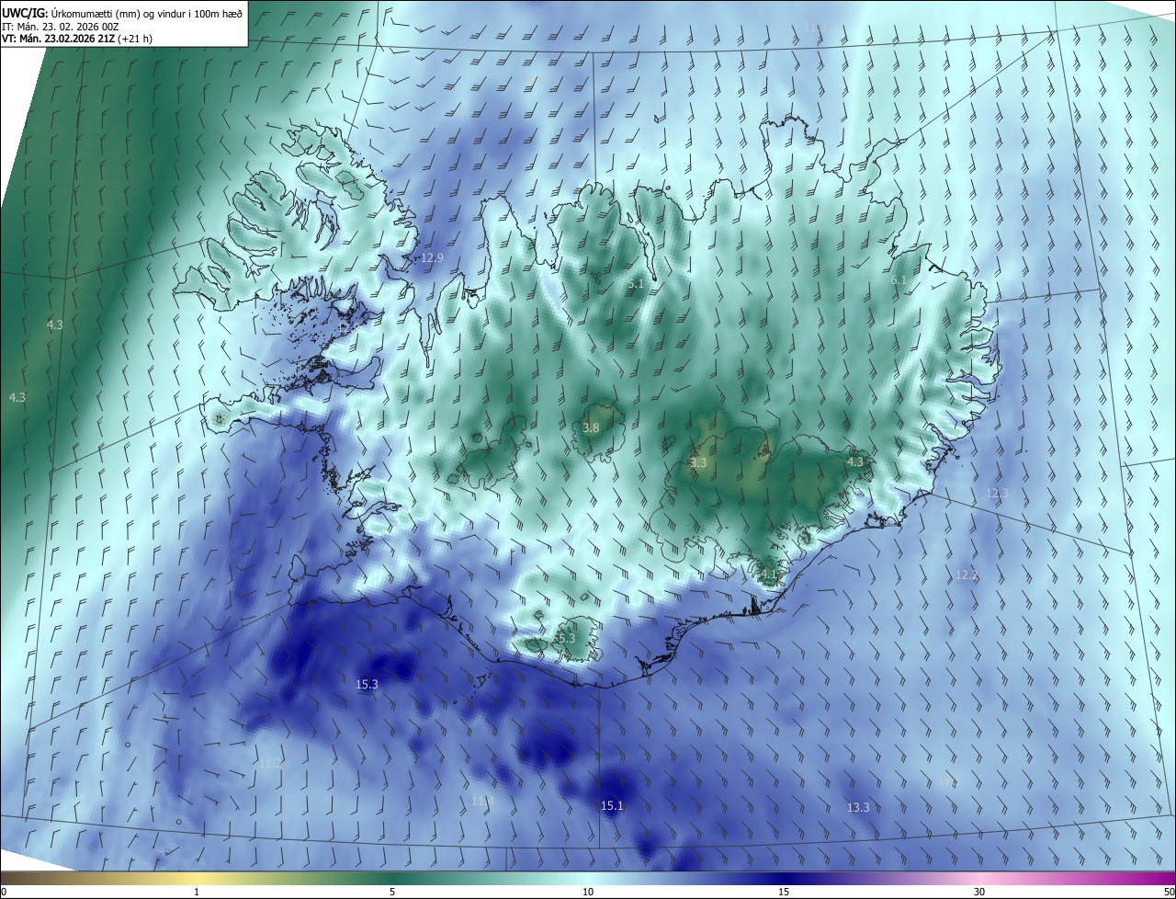This screenshot has width=1176, height=899.
Task: Click the 3.3 value label on the map
Action: pyautogui.click(x=698, y=462)
